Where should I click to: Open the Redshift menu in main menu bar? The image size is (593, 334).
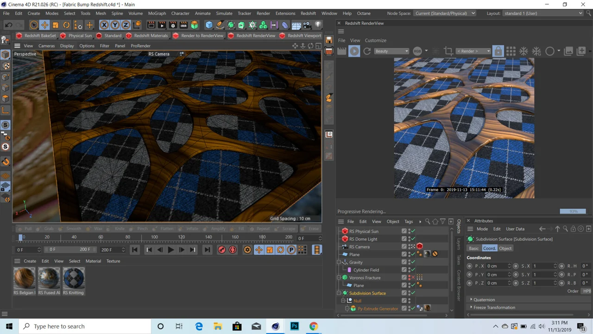(x=308, y=13)
